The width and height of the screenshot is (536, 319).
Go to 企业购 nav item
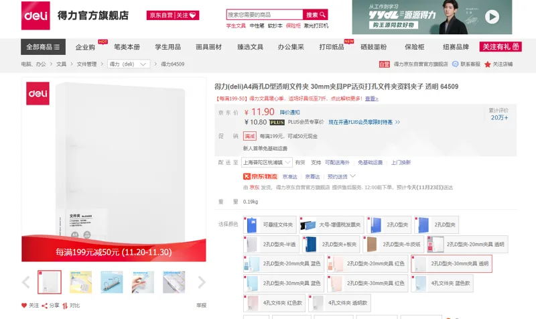(x=85, y=47)
